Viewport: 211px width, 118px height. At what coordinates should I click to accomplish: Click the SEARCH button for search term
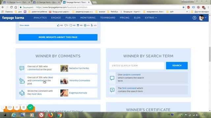[177, 66]
